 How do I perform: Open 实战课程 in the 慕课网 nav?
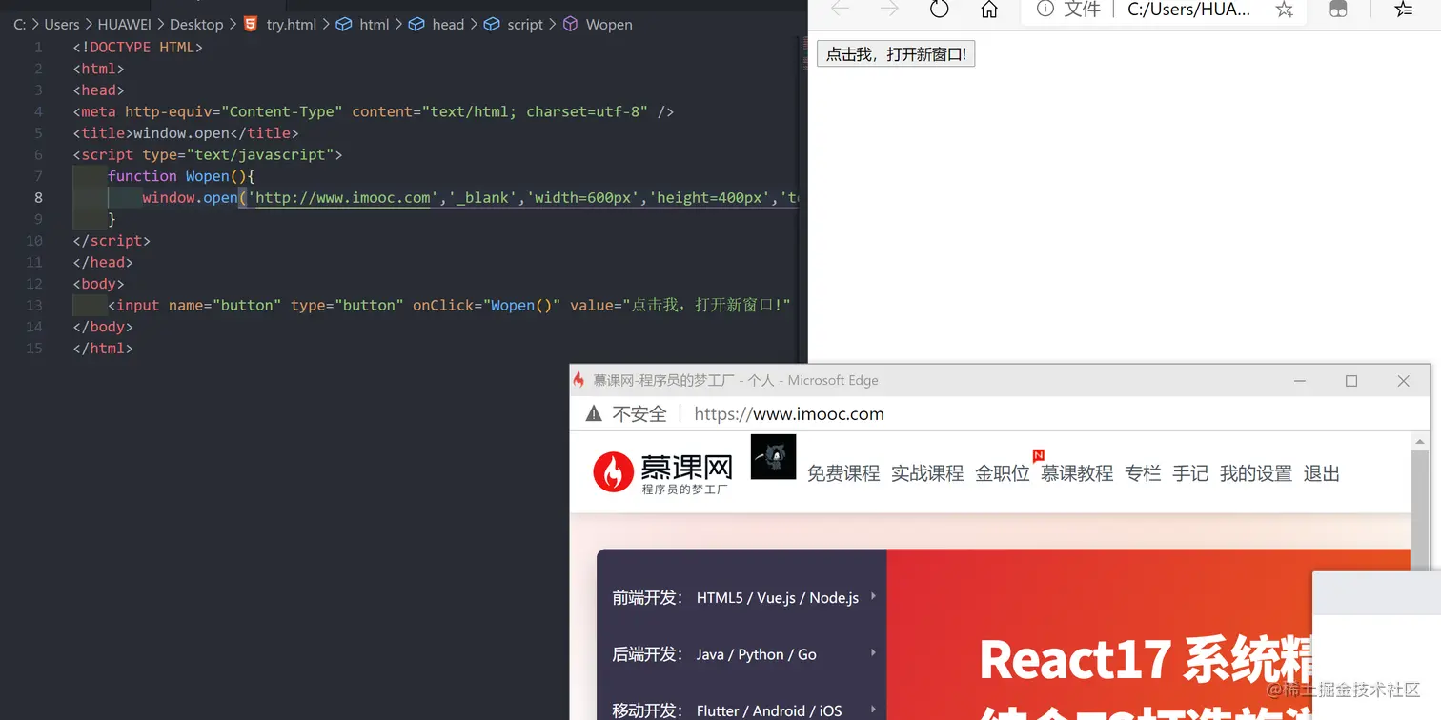[927, 473]
